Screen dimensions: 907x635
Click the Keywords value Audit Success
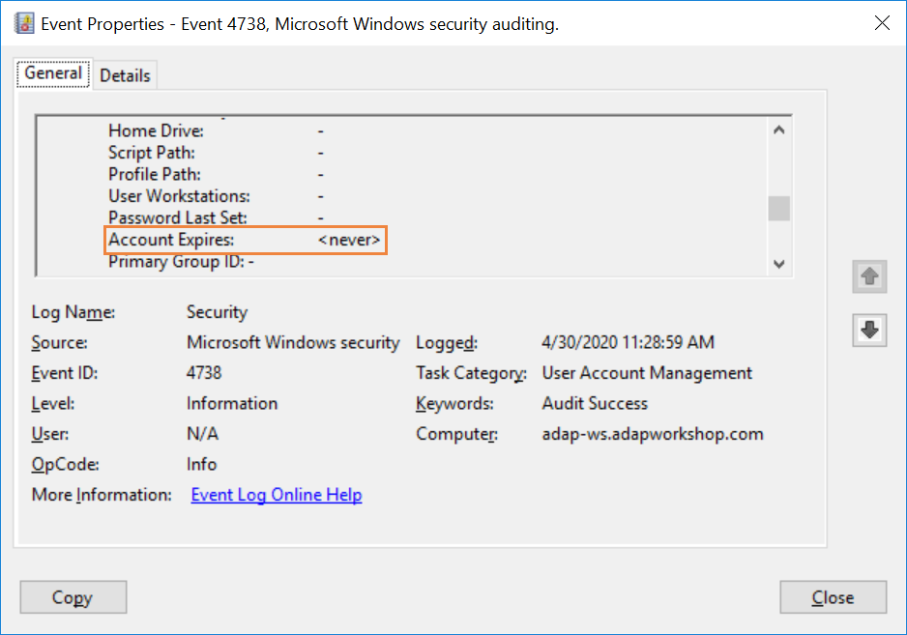[595, 404]
